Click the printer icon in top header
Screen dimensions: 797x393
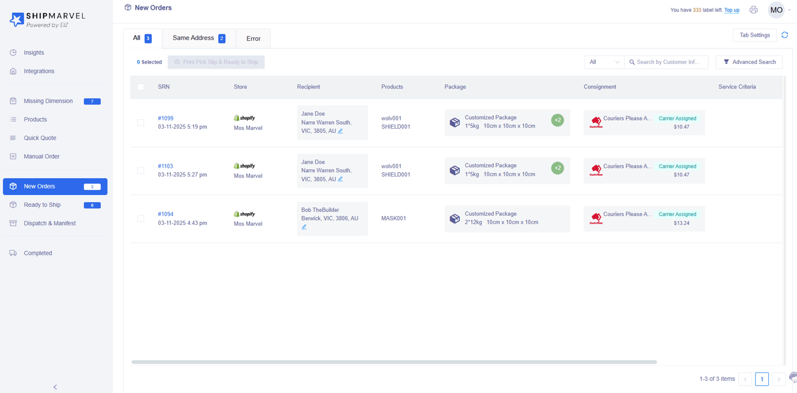click(753, 10)
